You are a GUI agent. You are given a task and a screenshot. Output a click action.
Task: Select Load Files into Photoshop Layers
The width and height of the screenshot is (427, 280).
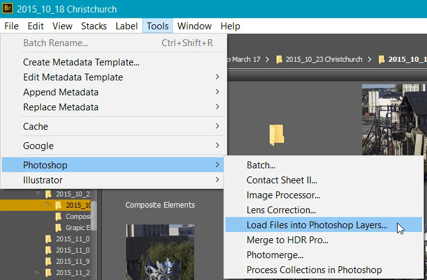[323, 224]
